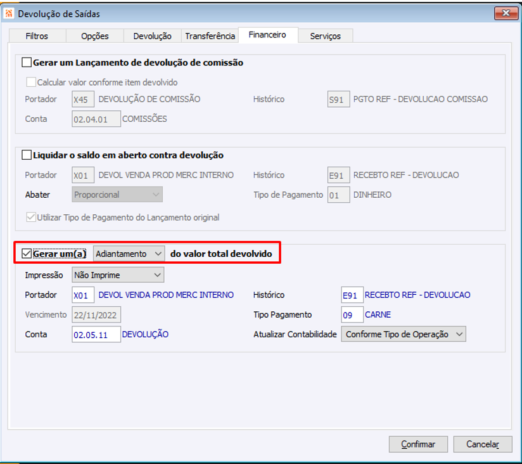
Task: Click the COMISSÕES account label
Action: point(144,119)
